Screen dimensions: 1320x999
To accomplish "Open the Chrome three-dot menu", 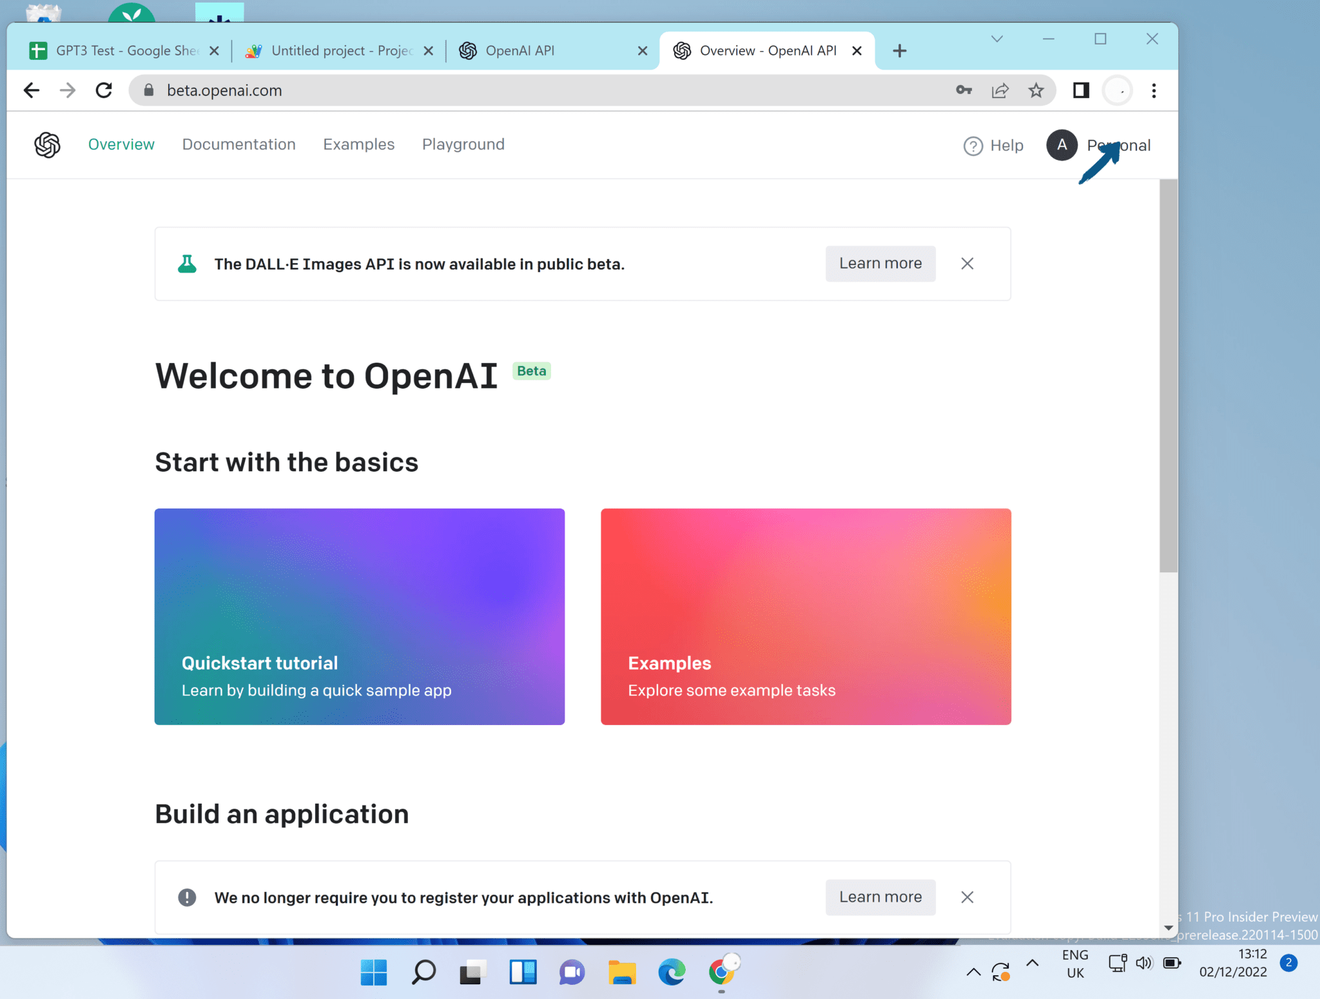I will (1154, 90).
